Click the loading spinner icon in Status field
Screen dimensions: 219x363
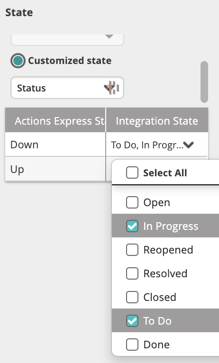coord(113,88)
